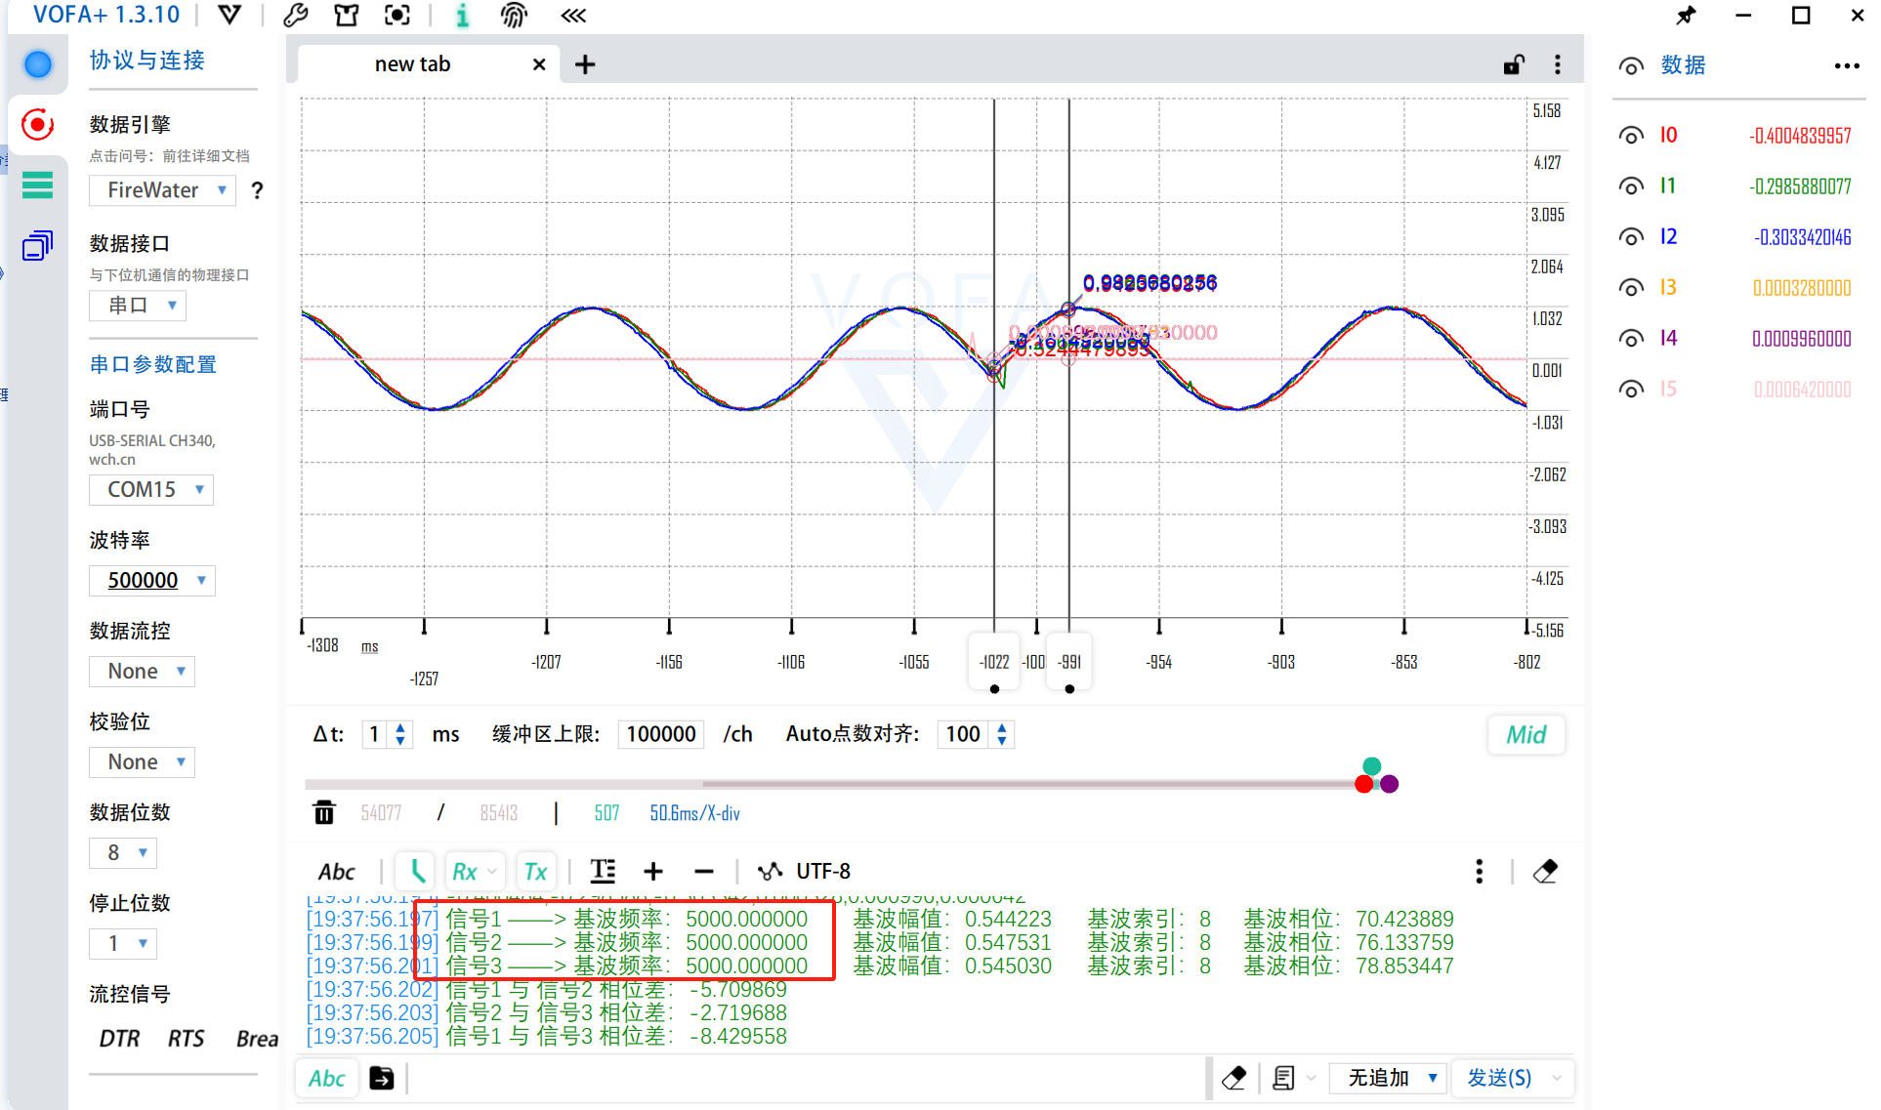Select the 'new tab' tab

coord(412,64)
